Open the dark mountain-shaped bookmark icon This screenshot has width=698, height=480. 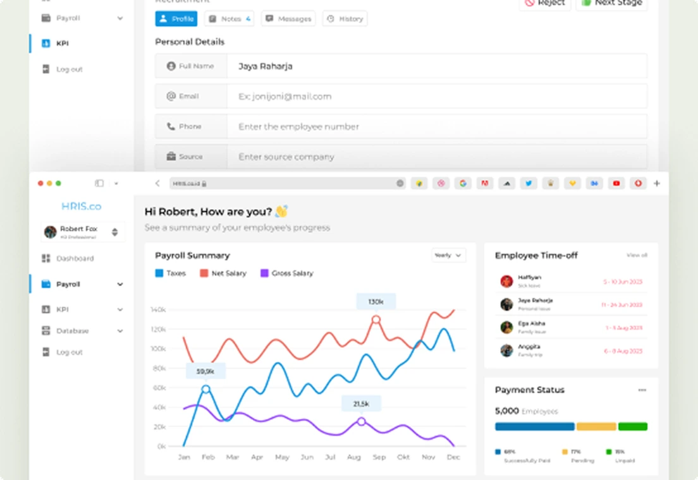(506, 183)
